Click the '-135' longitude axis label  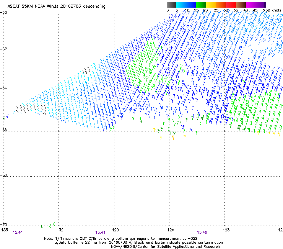pyautogui.click(x=4, y=230)
